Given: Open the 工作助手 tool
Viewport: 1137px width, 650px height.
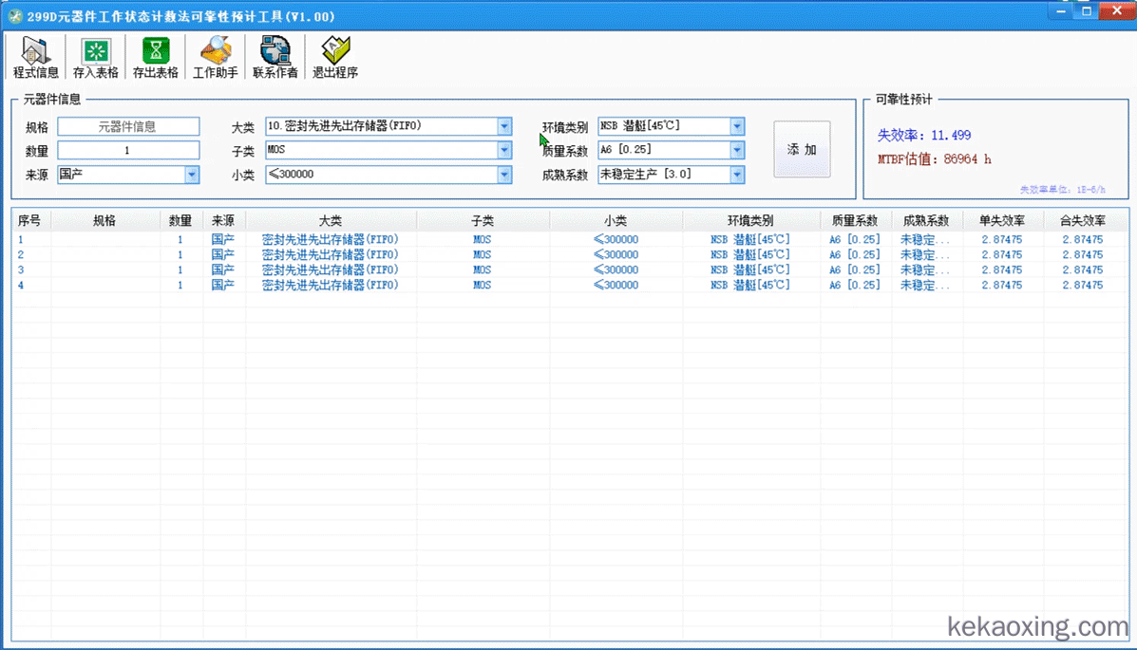Looking at the screenshot, I should 216,58.
